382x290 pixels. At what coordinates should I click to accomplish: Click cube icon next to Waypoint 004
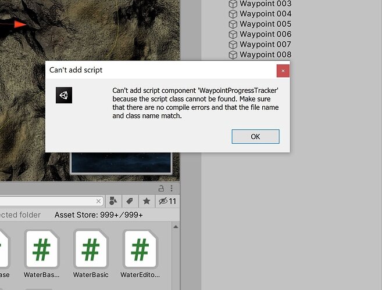pos(233,14)
